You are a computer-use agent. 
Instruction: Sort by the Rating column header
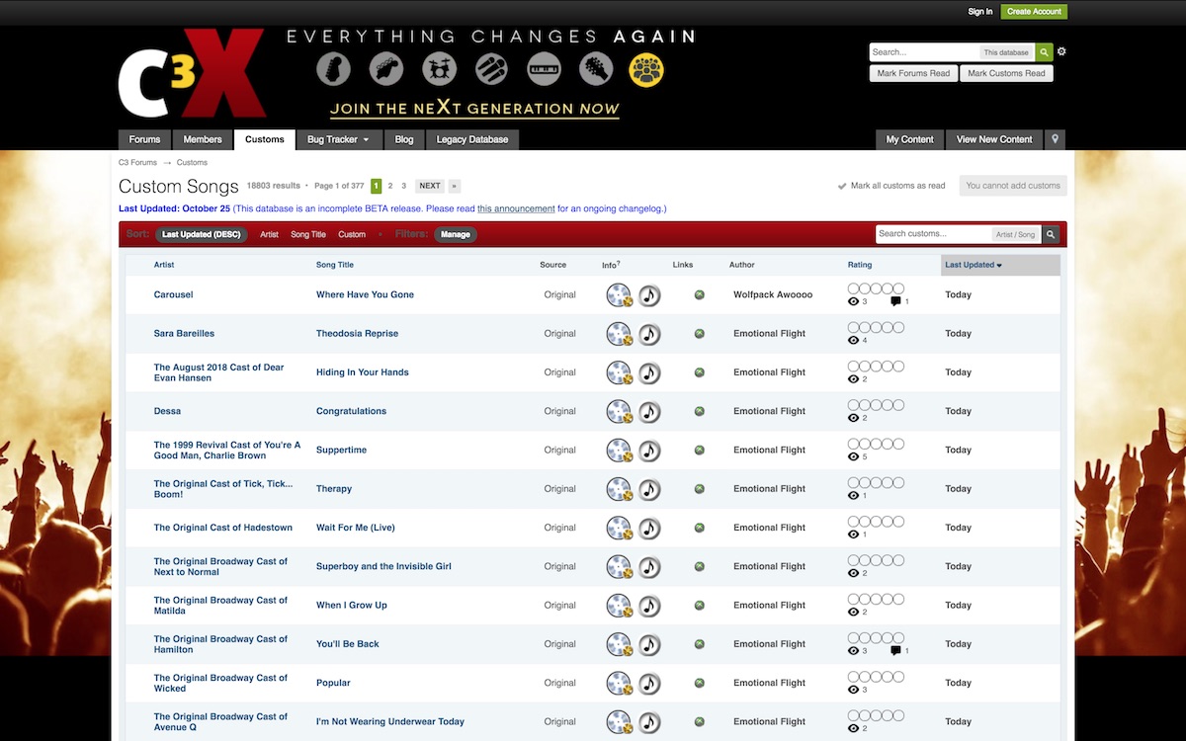(860, 265)
